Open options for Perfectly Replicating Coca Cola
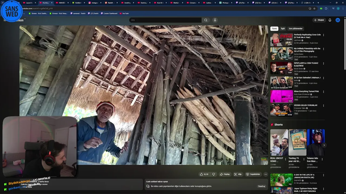This screenshot has height=194, width=346. click(x=323, y=35)
